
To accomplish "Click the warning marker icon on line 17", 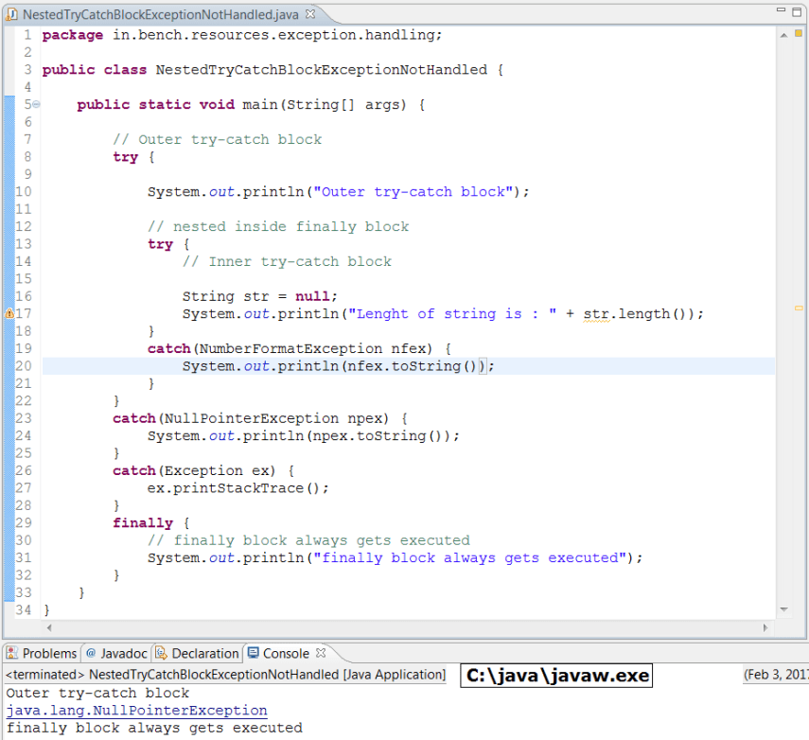I will 9,313.
